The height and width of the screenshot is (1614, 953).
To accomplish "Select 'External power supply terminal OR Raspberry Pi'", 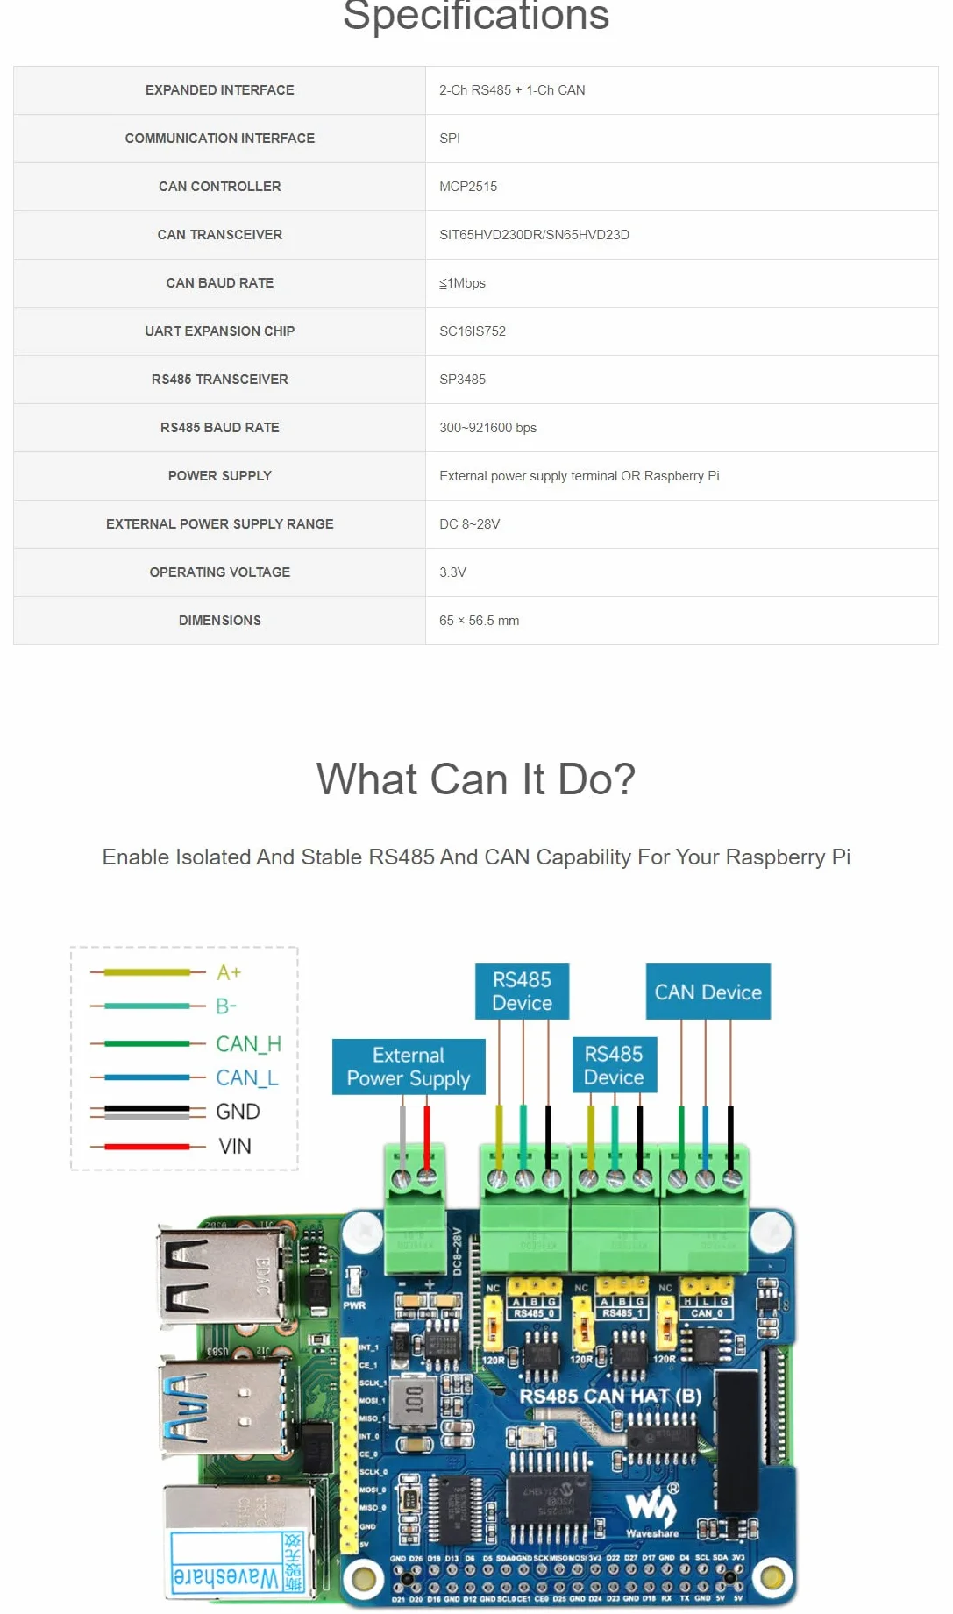I will tap(579, 476).
